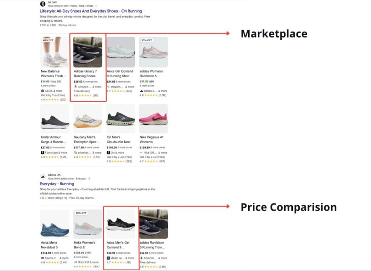Open the Under Armour Surge 4 listing title

(x=54, y=139)
